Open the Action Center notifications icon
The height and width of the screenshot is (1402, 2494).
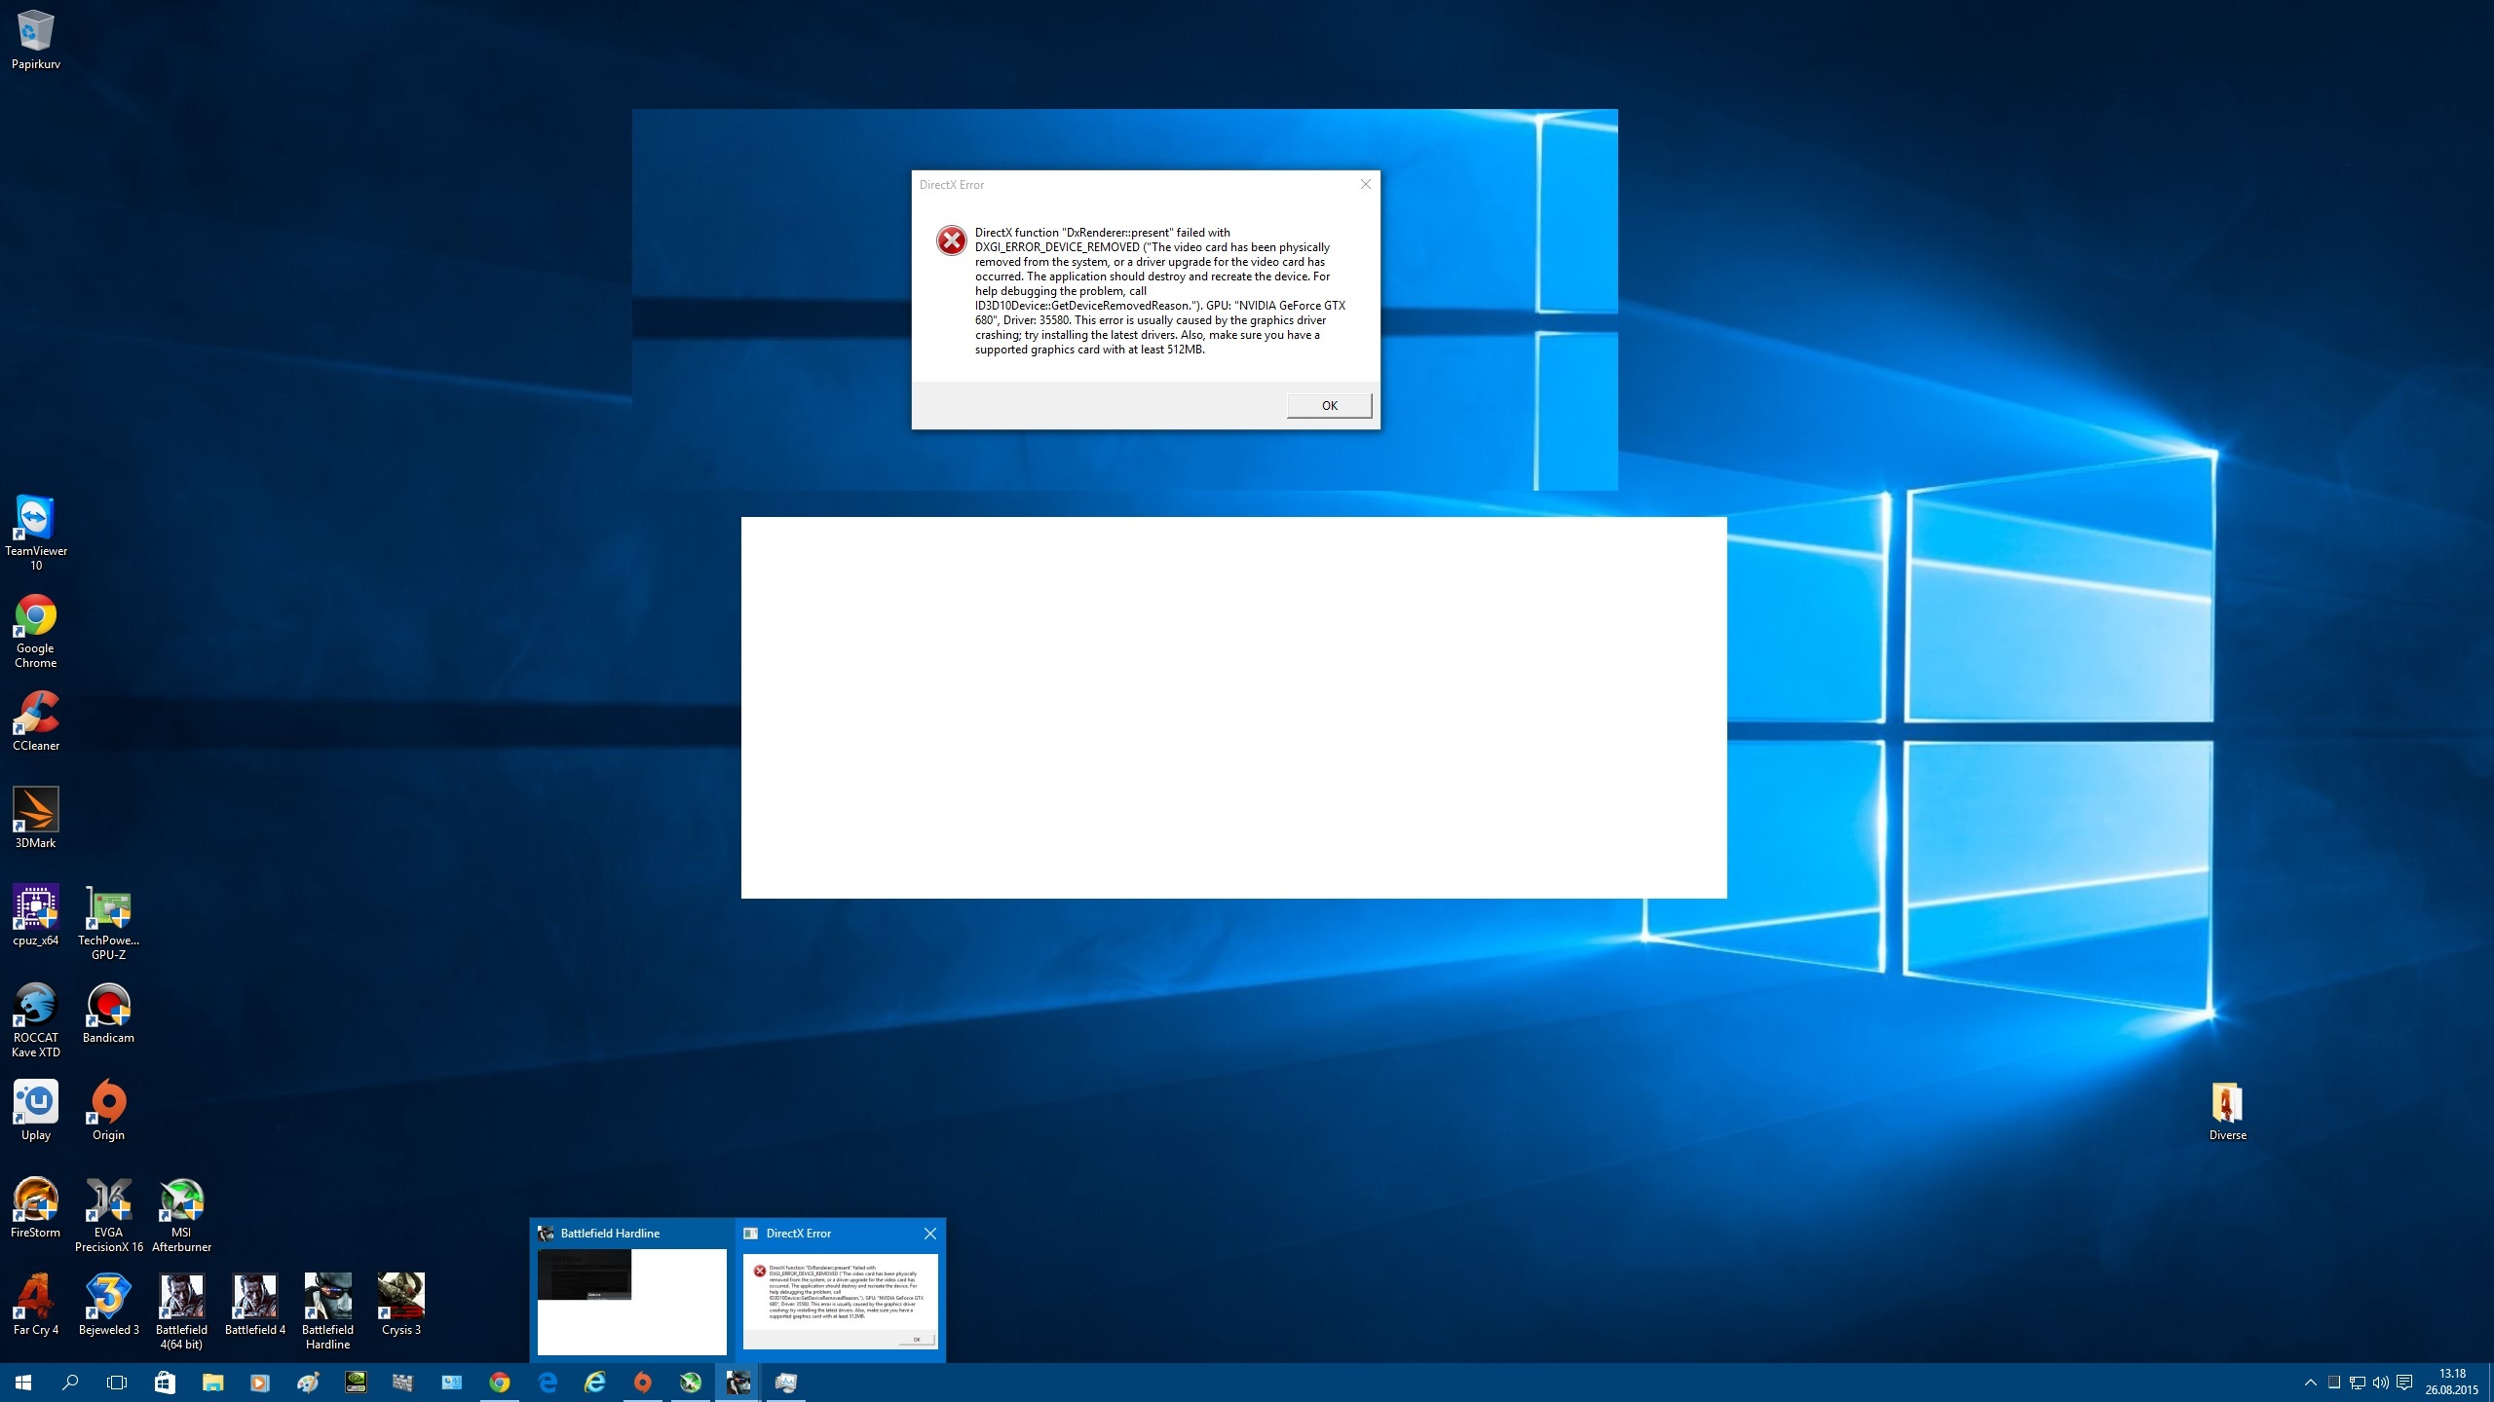click(2404, 1383)
